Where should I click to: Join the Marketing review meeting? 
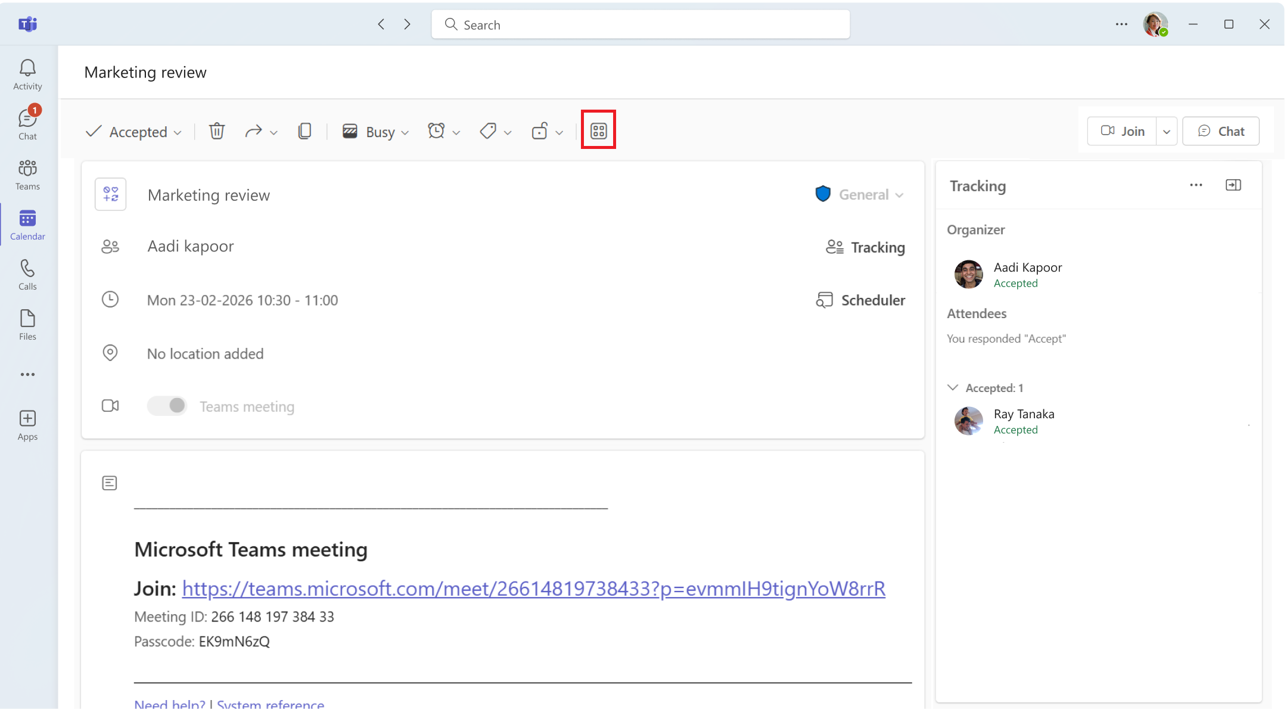coord(1122,131)
